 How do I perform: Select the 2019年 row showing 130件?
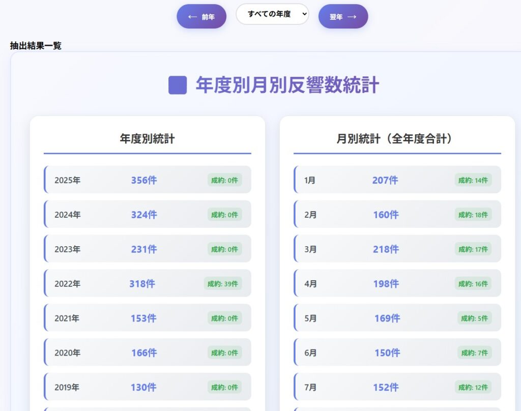148,387
